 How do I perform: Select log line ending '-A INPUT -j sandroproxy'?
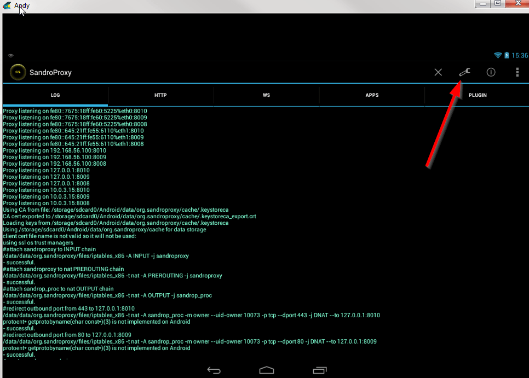tap(96, 256)
